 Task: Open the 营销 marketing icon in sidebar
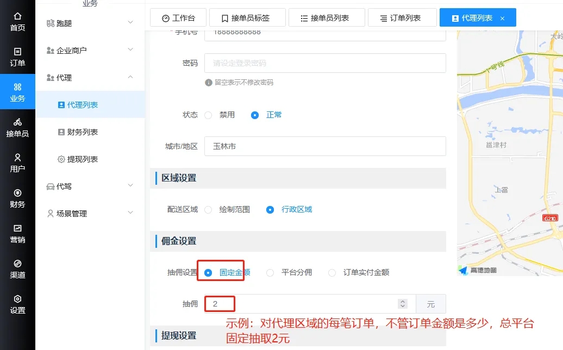pos(17,228)
